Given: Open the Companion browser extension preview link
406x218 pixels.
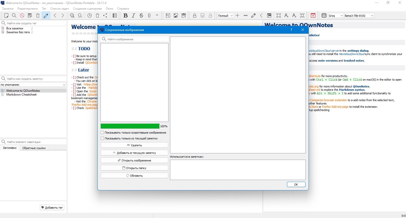Looking at the screenshot, I should click(328, 100).
